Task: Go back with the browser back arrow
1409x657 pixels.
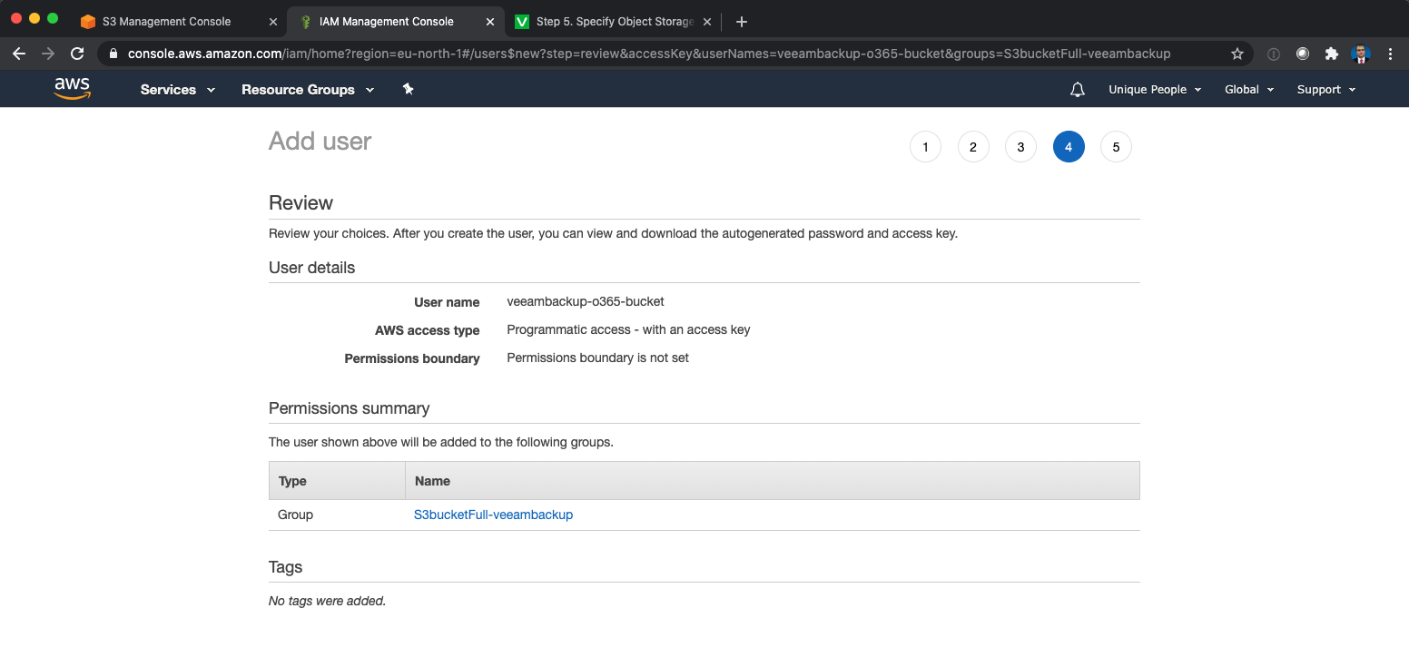Action: pos(19,54)
